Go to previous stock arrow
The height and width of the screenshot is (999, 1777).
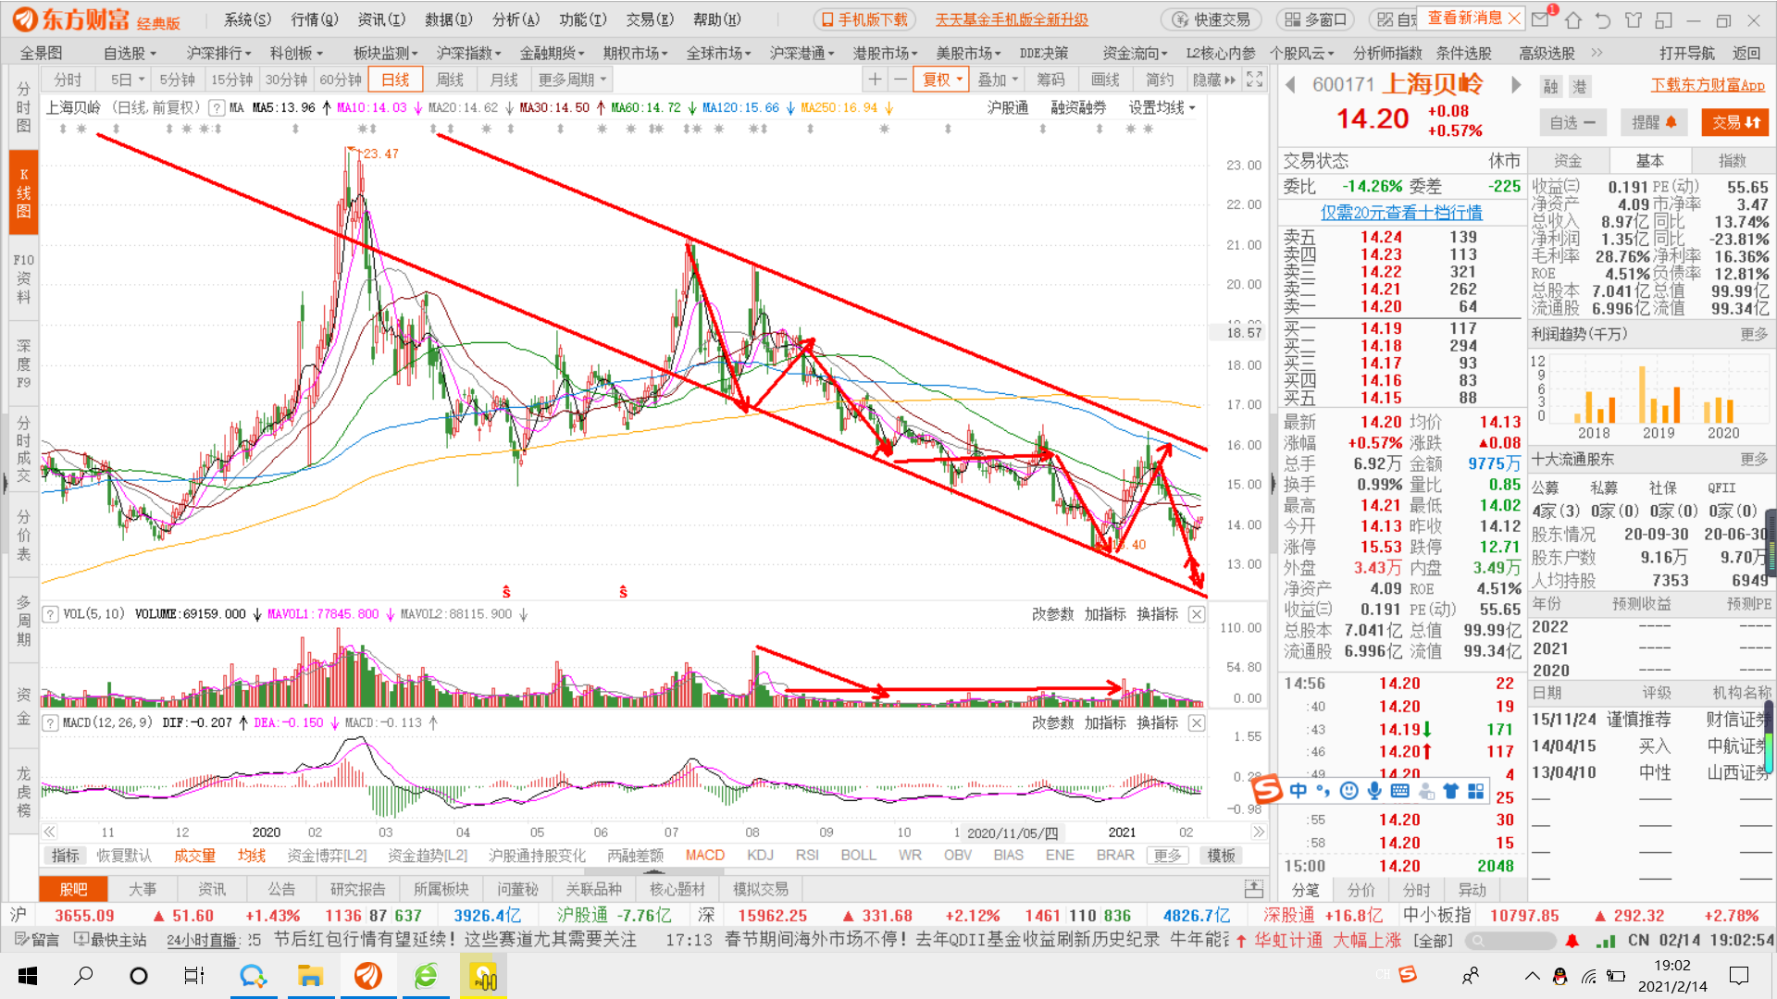(1290, 85)
